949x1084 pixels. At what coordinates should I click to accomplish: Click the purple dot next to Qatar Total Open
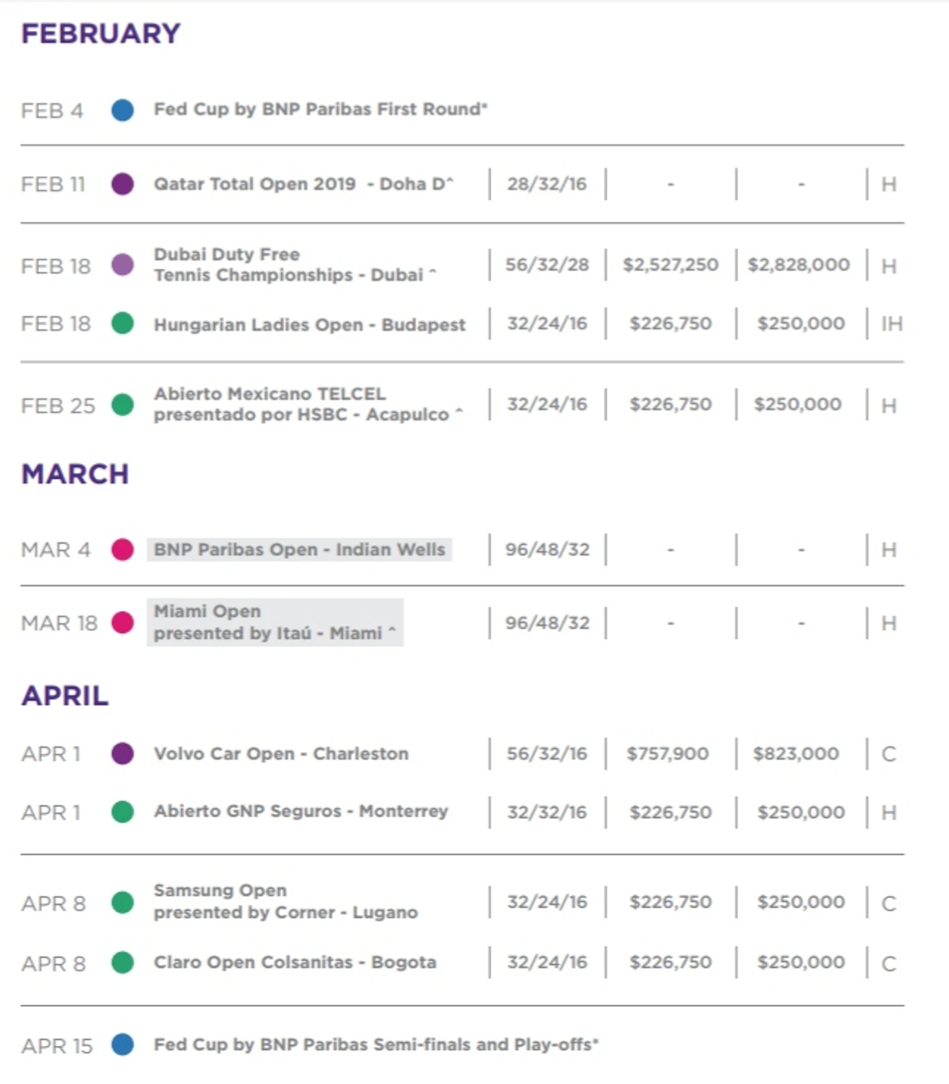122,184
